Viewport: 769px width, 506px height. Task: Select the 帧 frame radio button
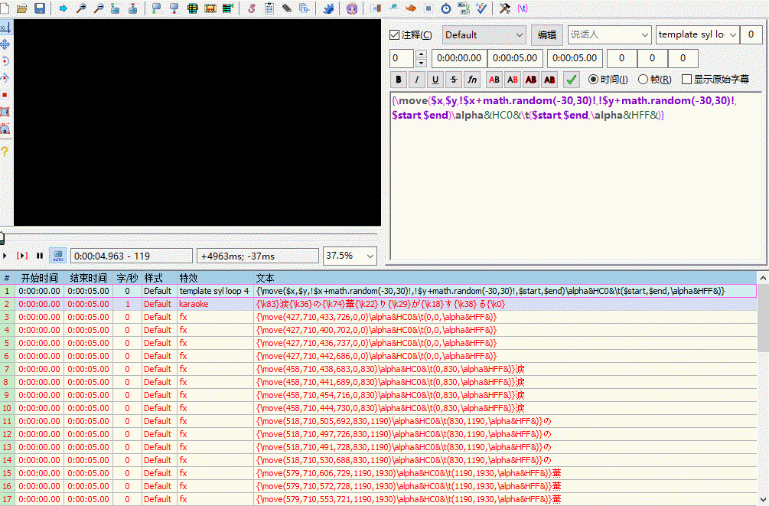click(x=643, y=80)
